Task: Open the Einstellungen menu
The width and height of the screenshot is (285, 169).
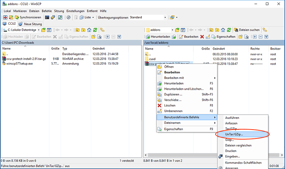Action: click(x=76, y=11)
